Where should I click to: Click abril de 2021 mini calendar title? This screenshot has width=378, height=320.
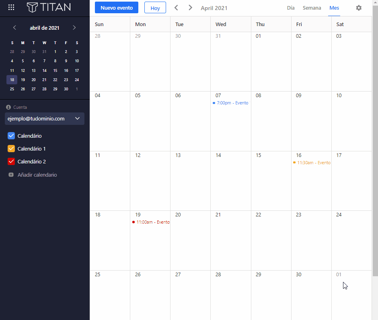[44, 28]
